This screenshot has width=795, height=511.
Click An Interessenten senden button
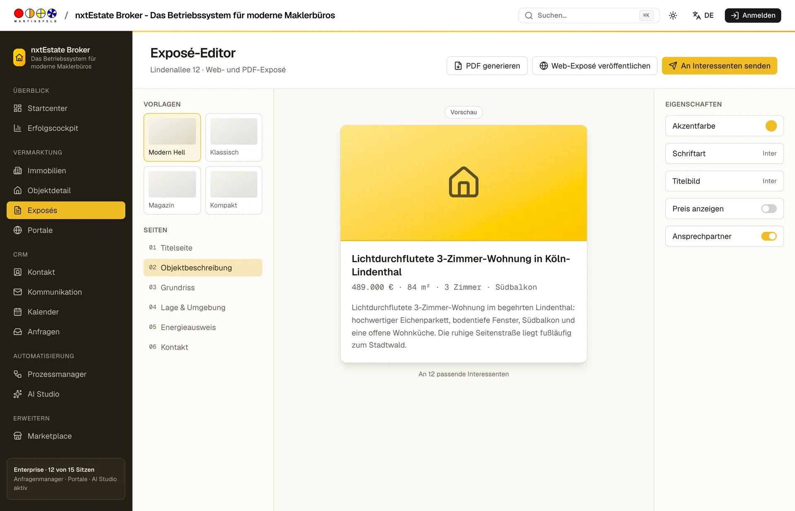[719, 66]
